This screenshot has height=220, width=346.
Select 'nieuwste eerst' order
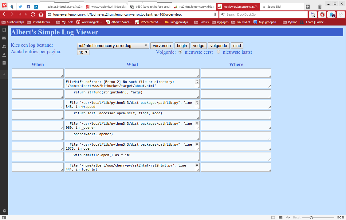[180, 52]
